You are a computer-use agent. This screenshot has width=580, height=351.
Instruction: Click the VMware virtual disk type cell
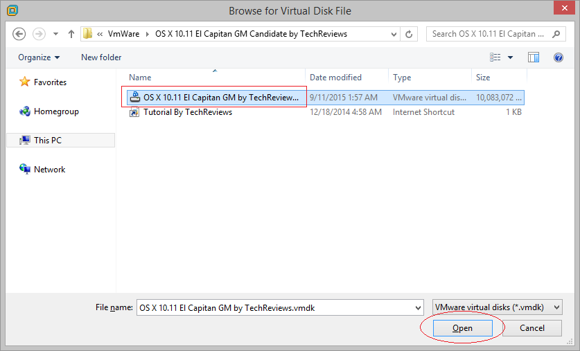[x=430, y=98]
